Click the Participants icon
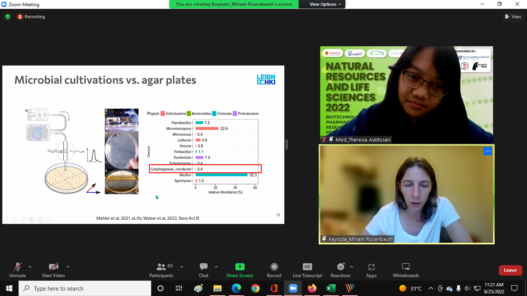527x296 pixels. coord(161,267)
